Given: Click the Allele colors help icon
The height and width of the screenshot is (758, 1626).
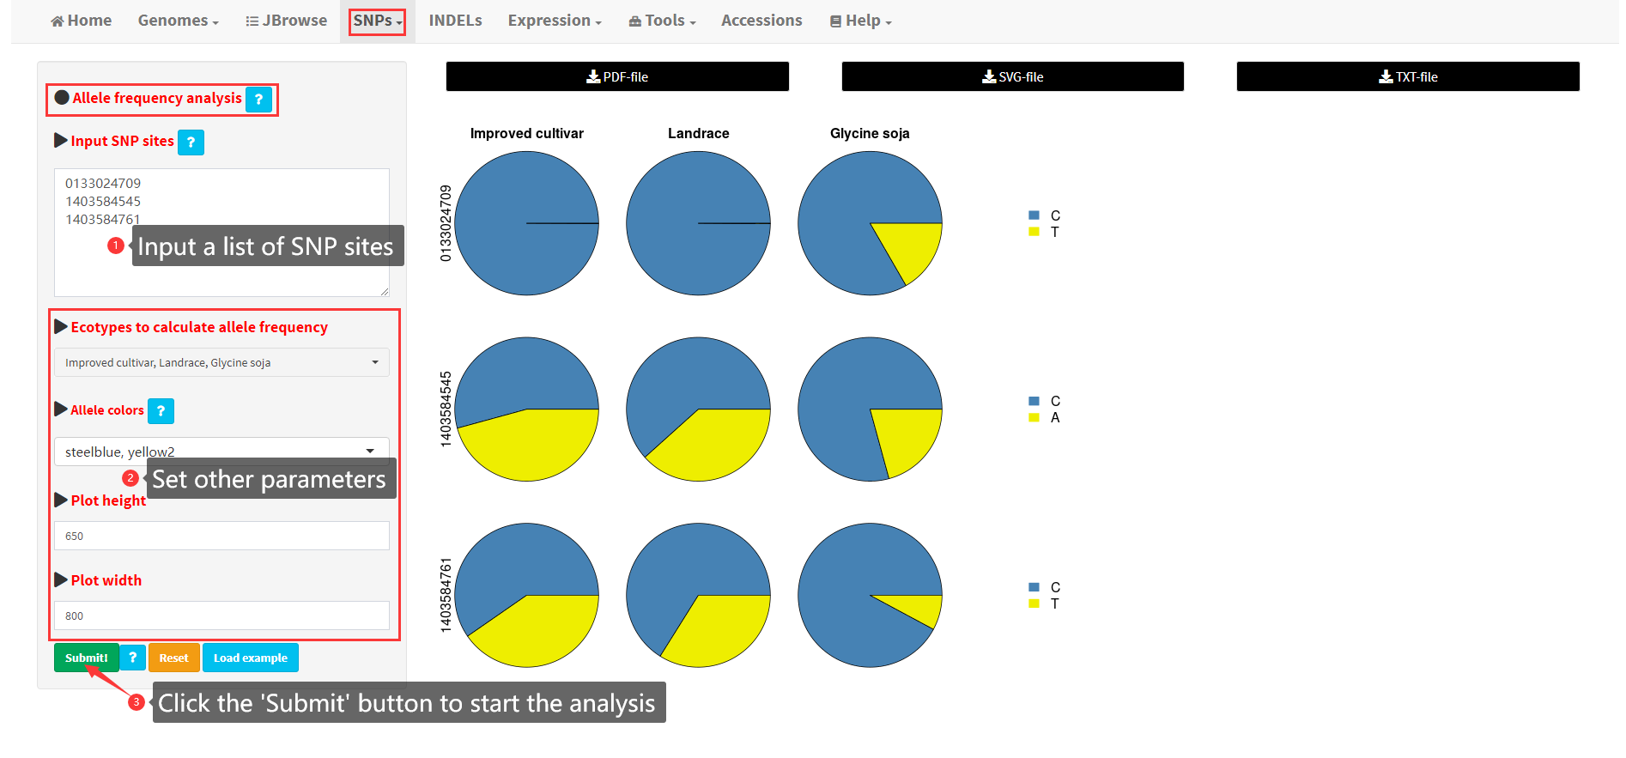Looking at the screenshot, I should [161, 411].
